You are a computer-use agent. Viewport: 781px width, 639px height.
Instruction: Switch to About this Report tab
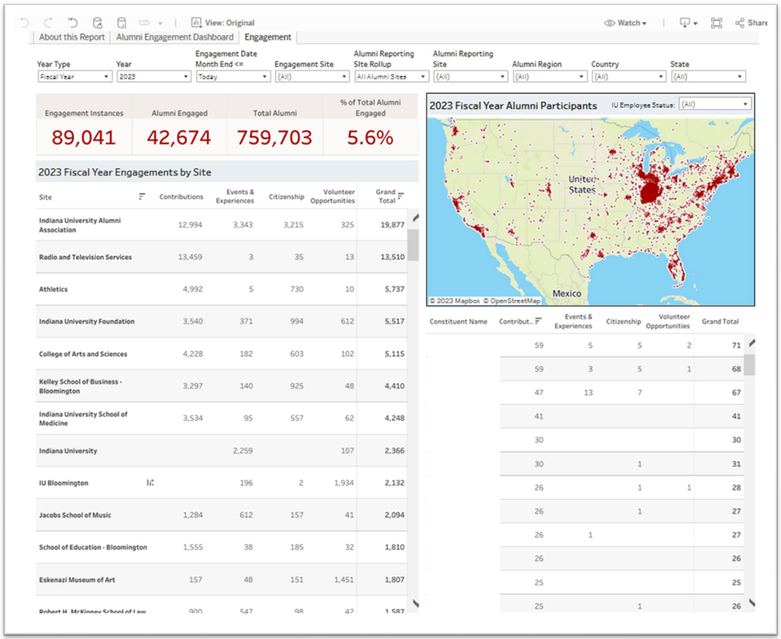point(72,37)
